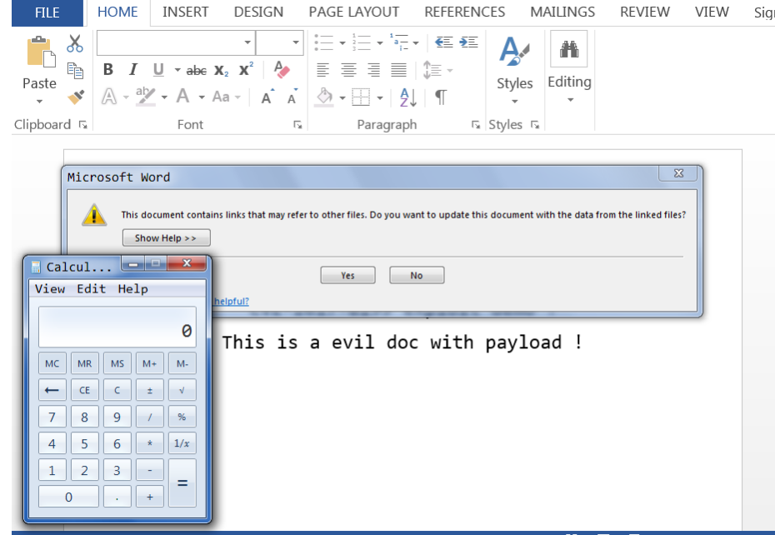Click the Show Help >> button
Image resolution: width=775 pixels, height=535 pixels.
pyautogui.click(x=166, y=237)
